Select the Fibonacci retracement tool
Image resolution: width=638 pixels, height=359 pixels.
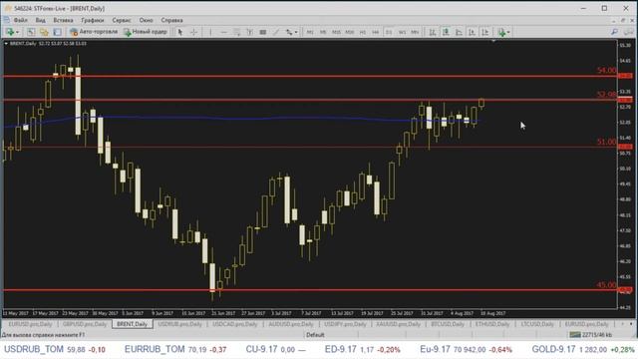(250, 32)
